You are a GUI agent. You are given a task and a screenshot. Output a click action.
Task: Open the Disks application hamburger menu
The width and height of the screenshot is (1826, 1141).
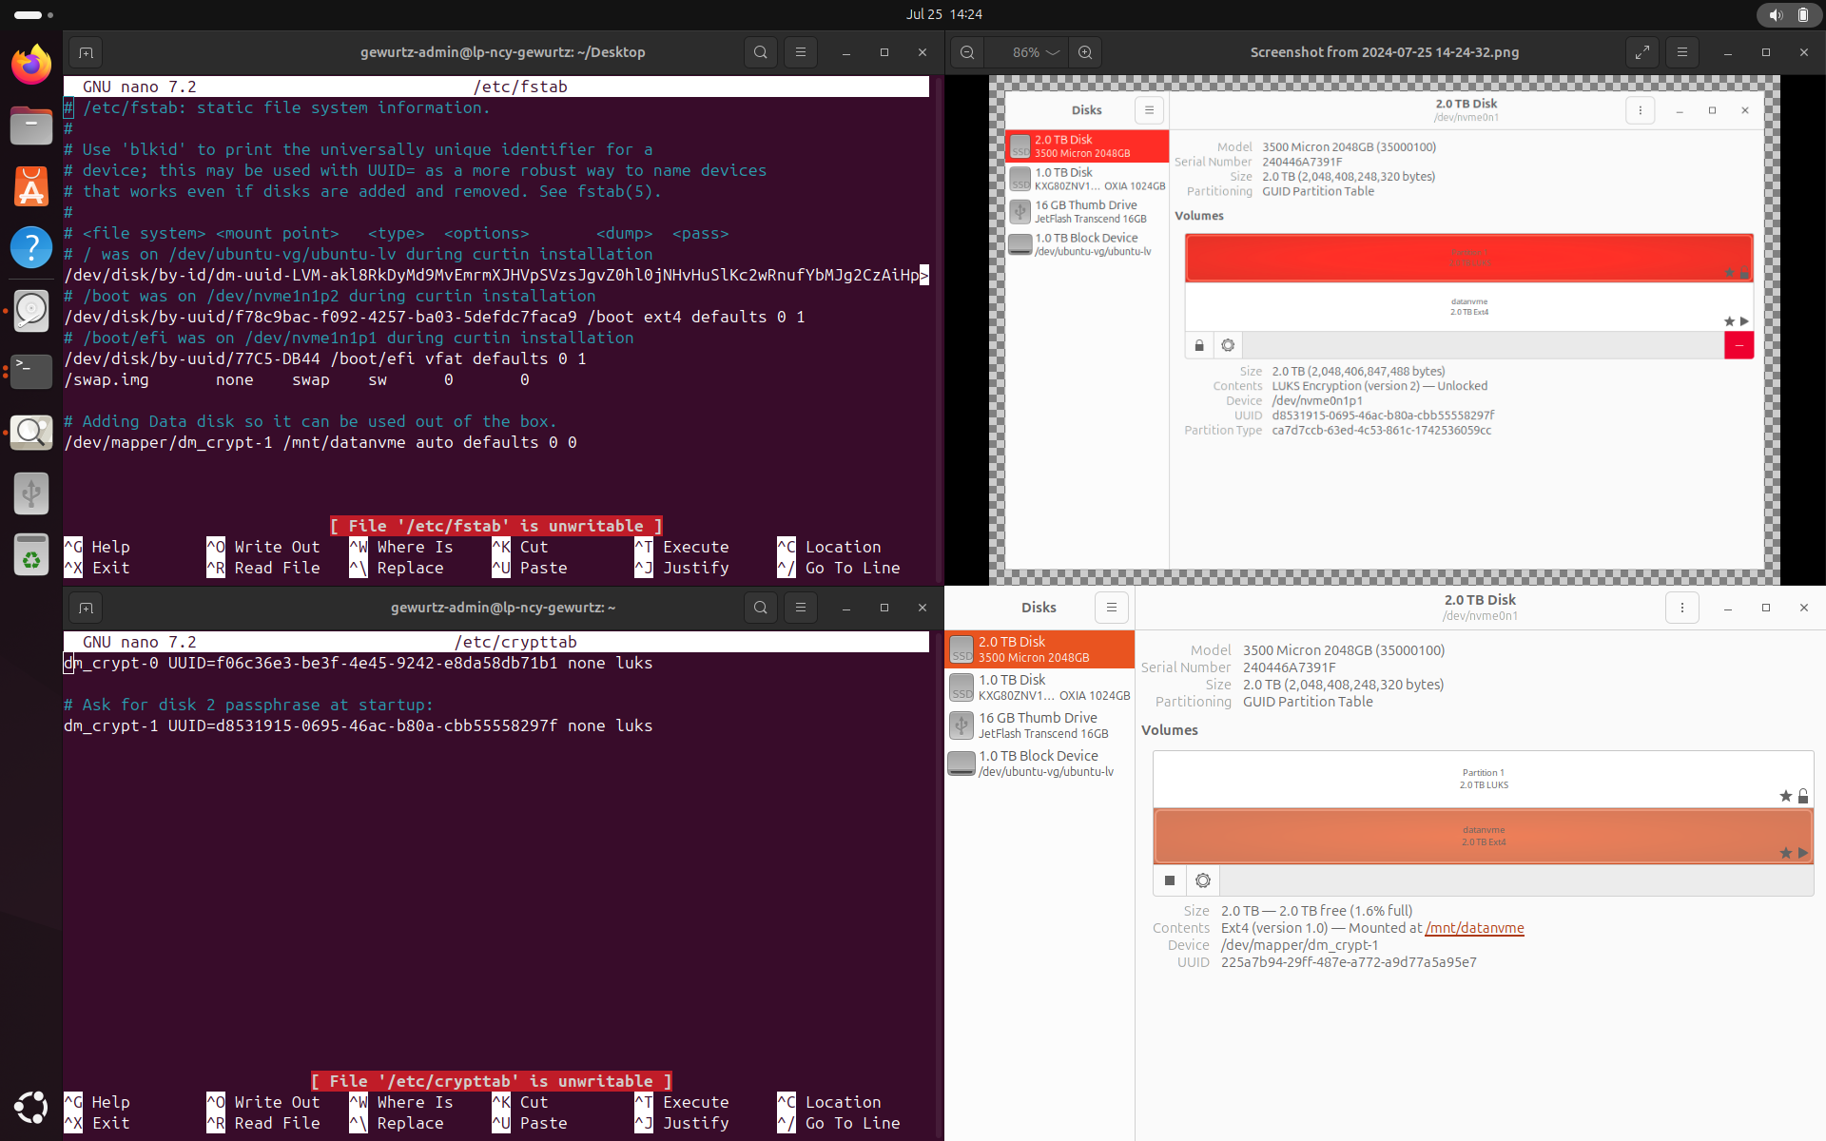click(1112, 608)
